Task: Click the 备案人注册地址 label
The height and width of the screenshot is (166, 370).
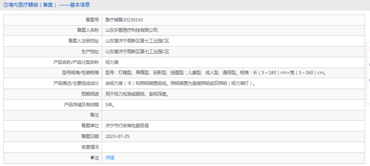Action: (x=84, y=41)
